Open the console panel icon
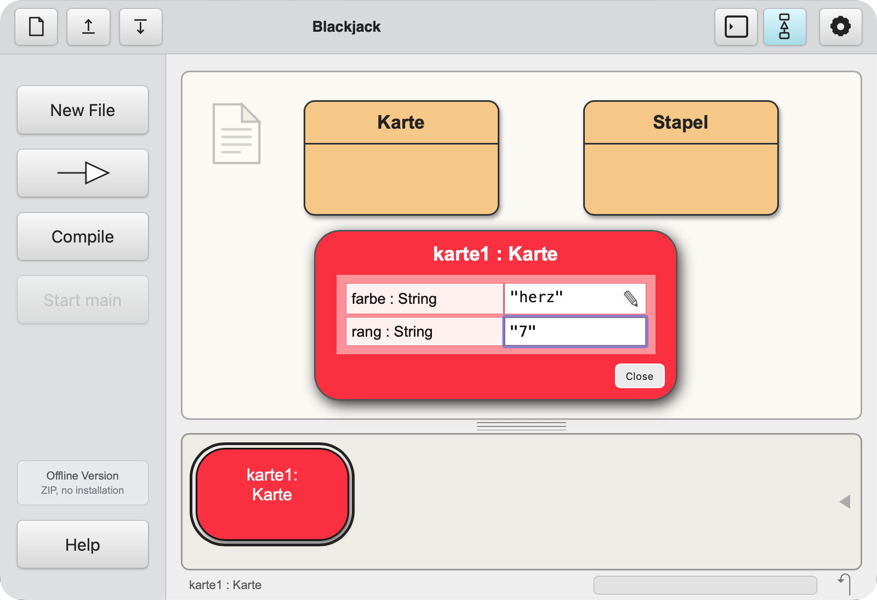 tap(736, 26)
